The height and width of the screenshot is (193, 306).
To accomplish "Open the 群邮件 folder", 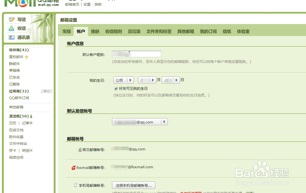I will point(14,64).
